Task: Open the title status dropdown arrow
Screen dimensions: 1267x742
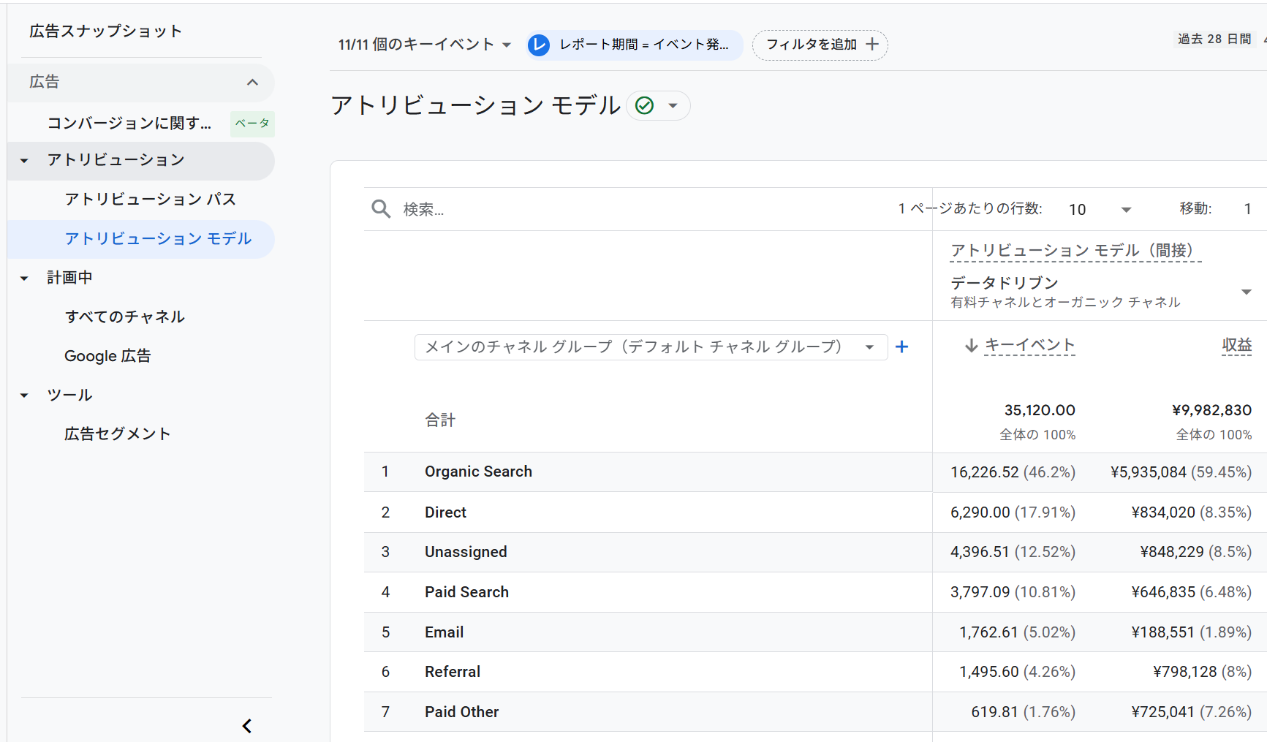Action: [x=673, y=106]
